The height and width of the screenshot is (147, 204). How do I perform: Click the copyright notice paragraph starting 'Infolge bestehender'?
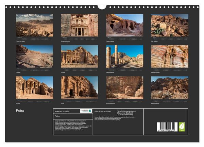pyautogui.click(x=73, y=125)
